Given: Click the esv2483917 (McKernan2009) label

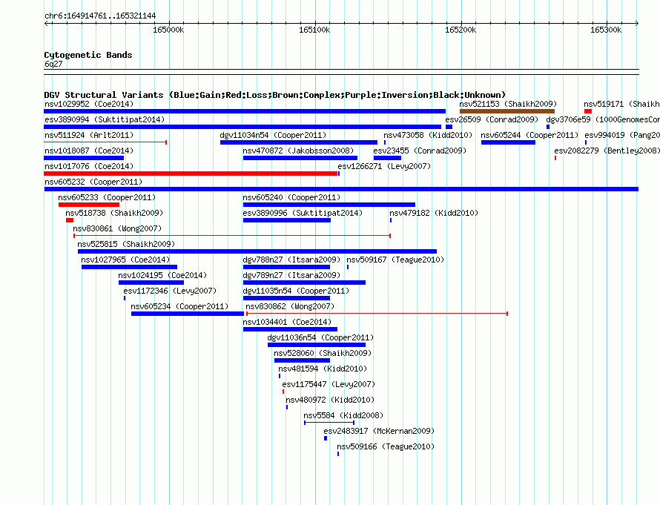Looking at the screenshot, I should (x=379, y=431).
